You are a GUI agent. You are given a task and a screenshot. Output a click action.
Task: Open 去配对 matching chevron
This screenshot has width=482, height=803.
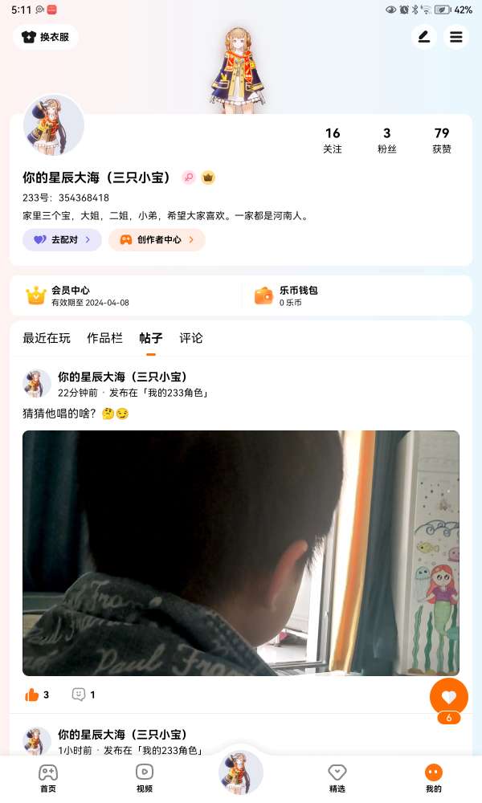tap(88, 239)
